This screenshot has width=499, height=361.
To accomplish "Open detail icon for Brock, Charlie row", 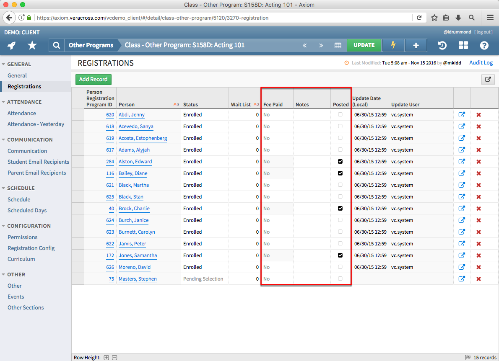I will (x=461, y=209).
